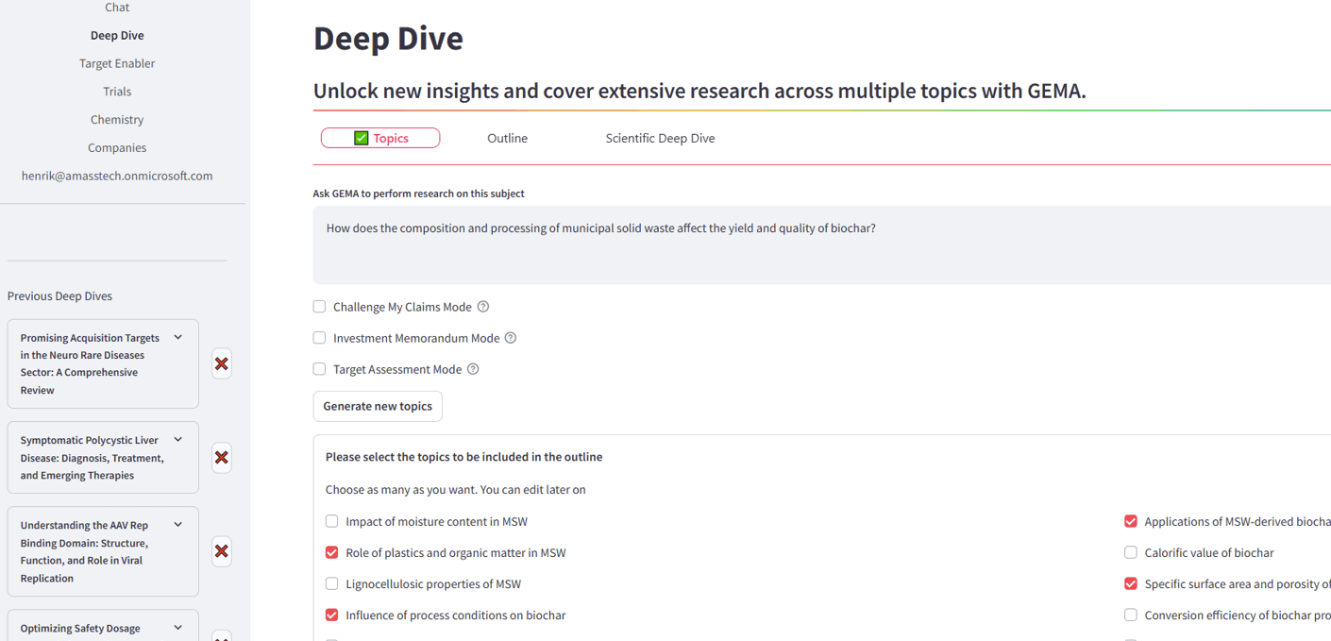Tick the Investment Memorandum Mode checkbox

tap(319, 338)
